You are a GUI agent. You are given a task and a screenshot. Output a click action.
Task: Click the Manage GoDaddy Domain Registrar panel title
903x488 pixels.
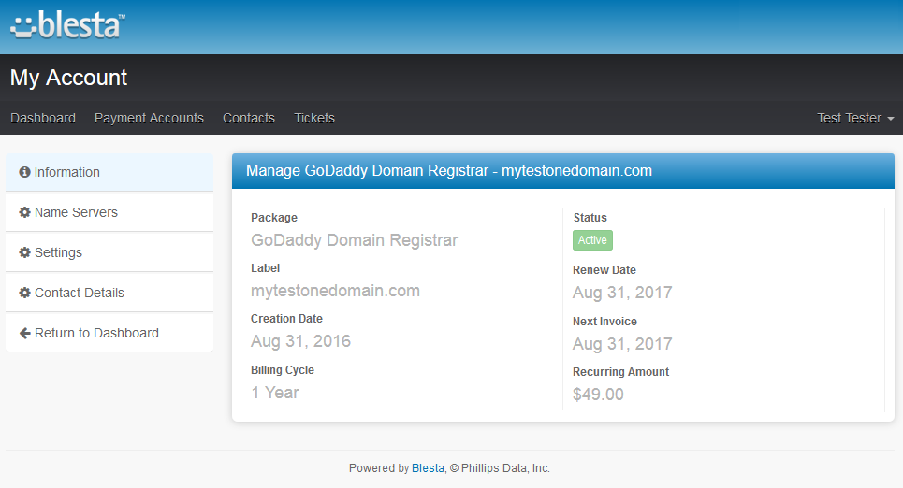point(449,171)
